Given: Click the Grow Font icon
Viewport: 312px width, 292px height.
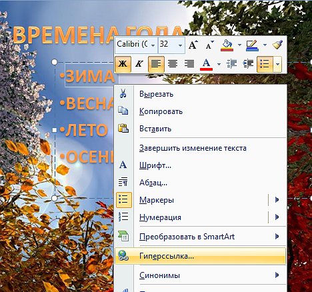Looking at the screenshot, I should [193, 45].
